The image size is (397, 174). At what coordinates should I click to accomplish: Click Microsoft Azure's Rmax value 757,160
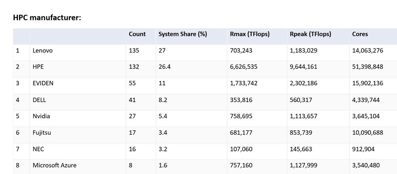pos(241,165)
